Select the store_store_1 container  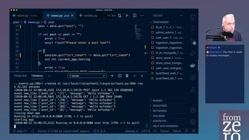(x=168, y=58)
